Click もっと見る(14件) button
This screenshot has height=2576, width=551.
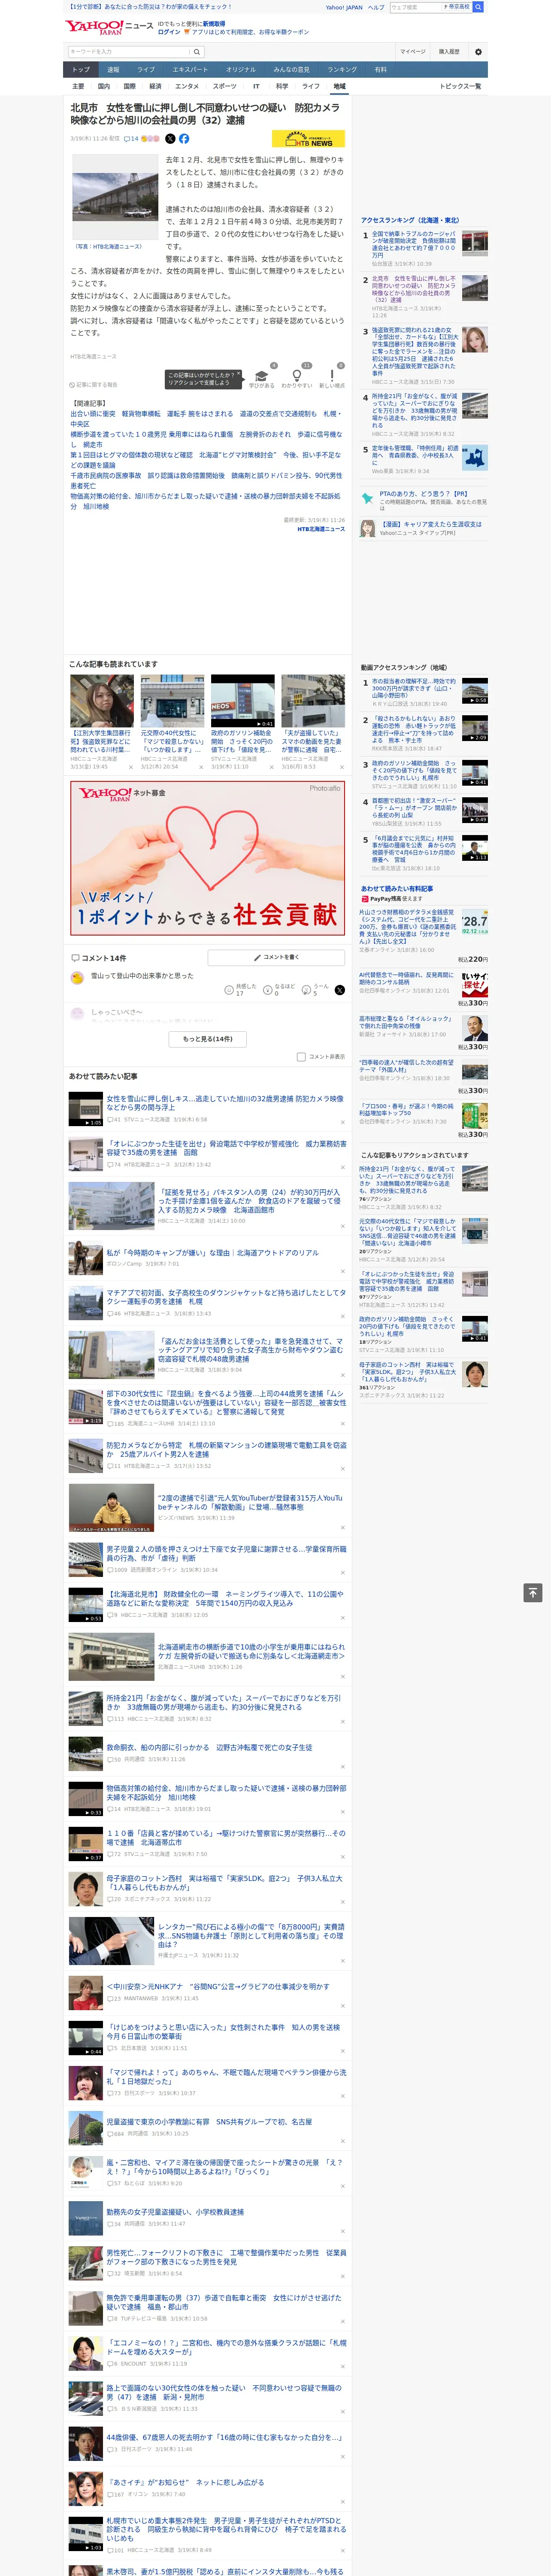click(207, 1039)
